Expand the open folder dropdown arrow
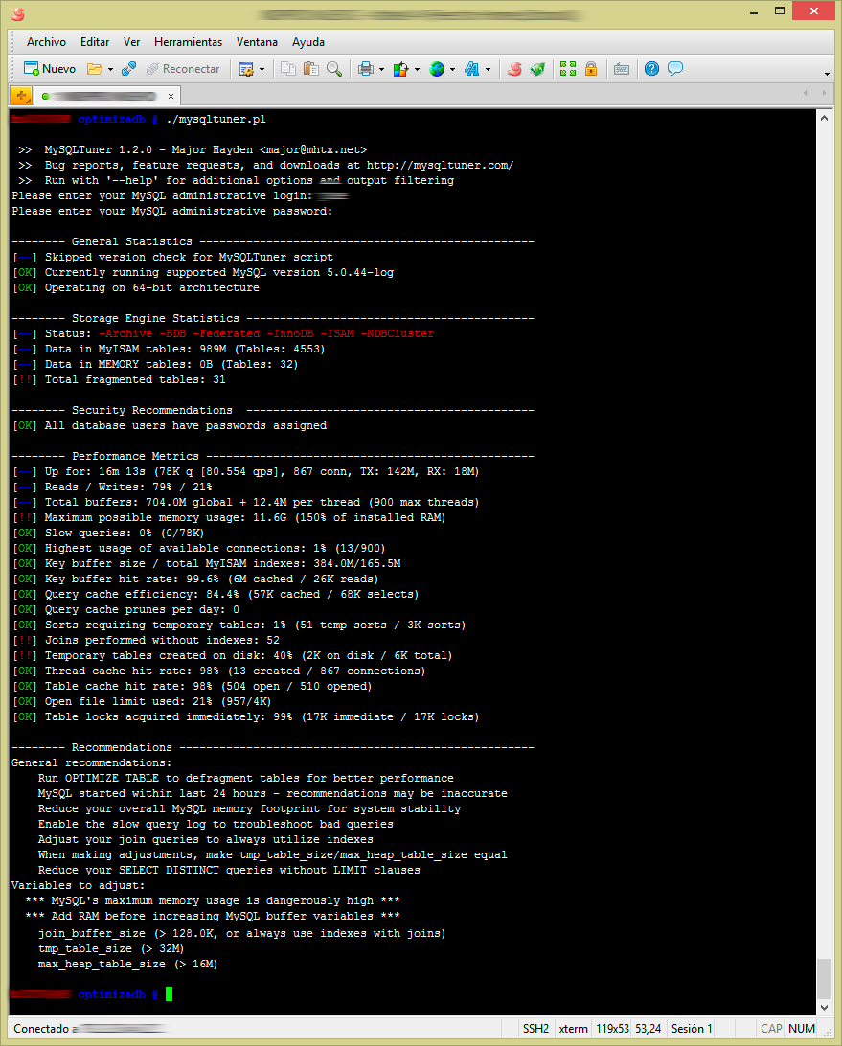The height and width of the screenshot is (1046, 842). tap(110, 69)
